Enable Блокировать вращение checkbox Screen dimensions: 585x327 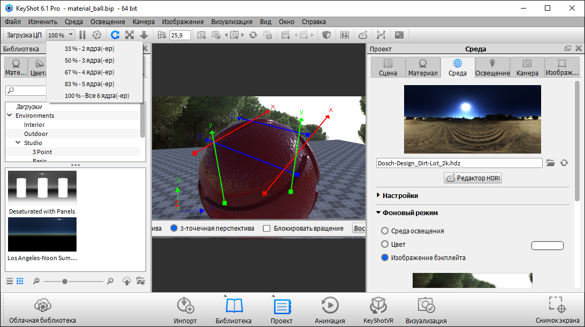coord(267,228)
